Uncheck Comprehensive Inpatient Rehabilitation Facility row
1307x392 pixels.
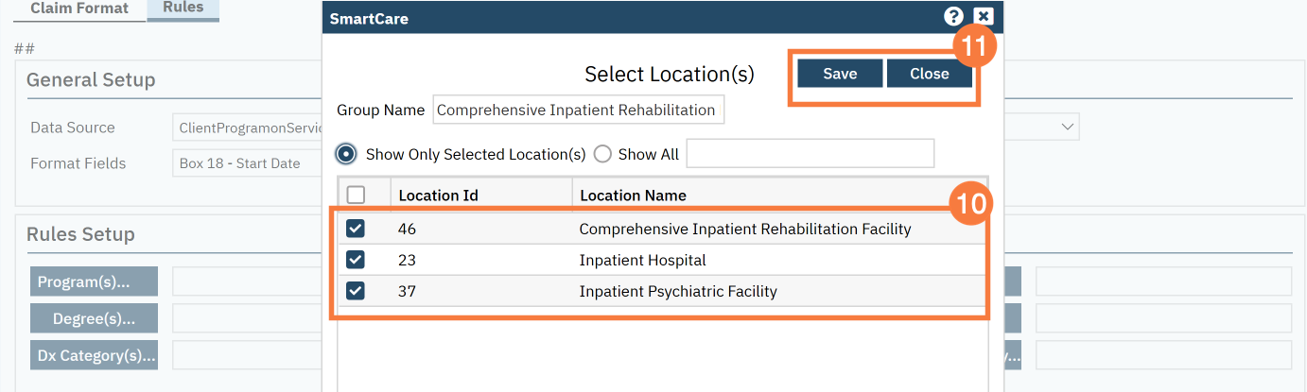[356, 229]
